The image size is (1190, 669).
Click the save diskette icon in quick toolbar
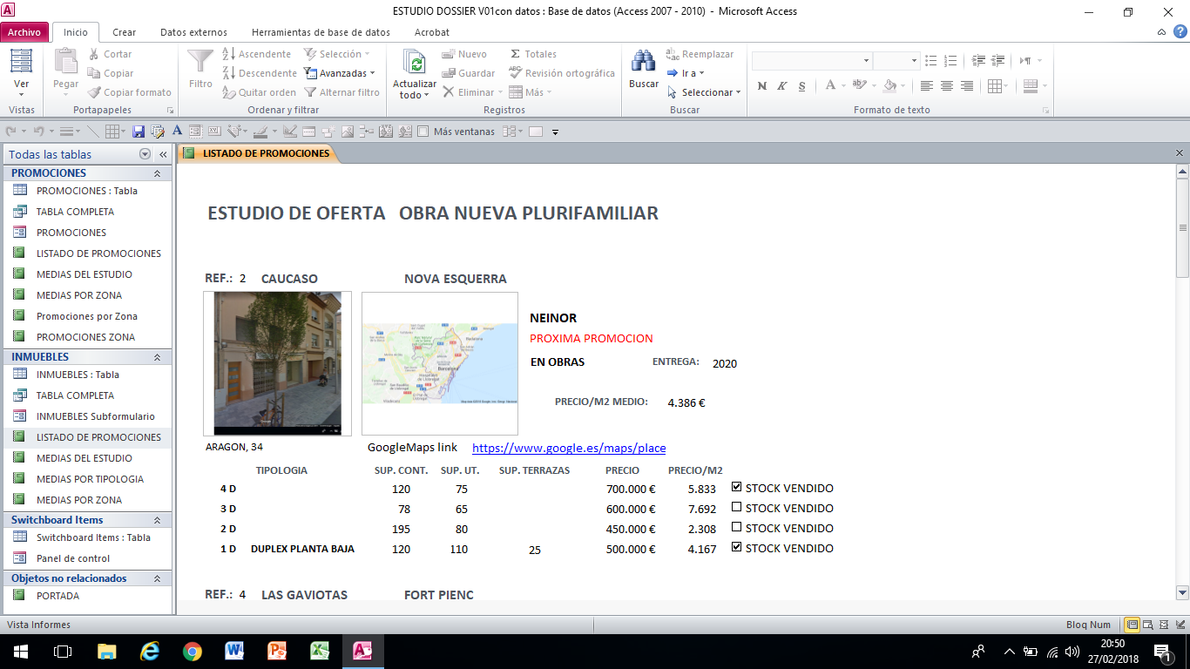(138, 132)
